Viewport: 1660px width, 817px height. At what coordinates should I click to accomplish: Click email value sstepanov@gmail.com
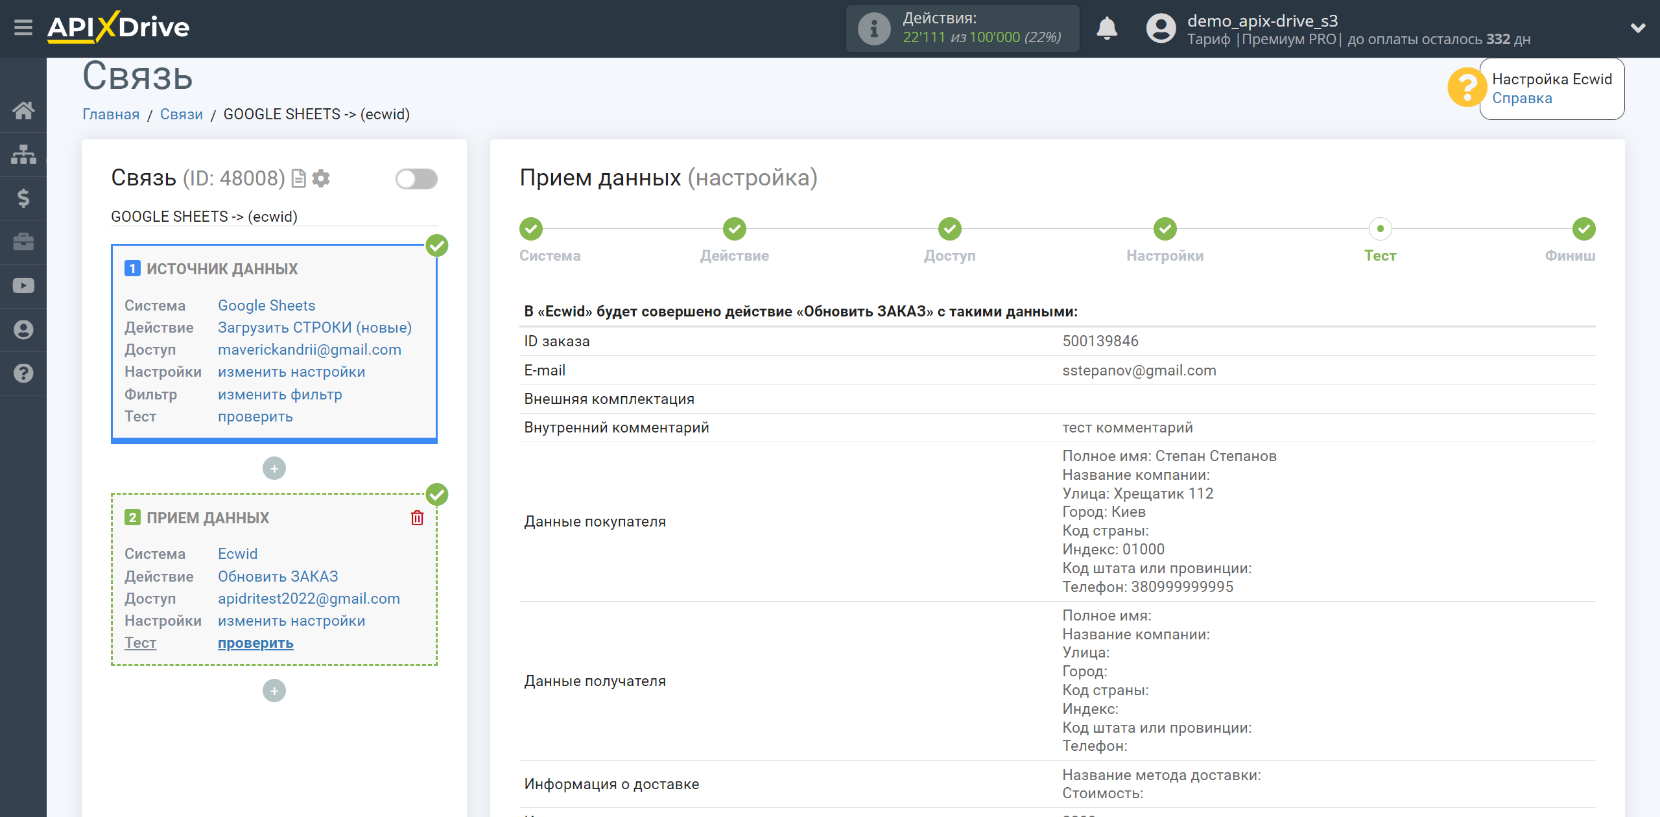click(x=1139, y=370)
